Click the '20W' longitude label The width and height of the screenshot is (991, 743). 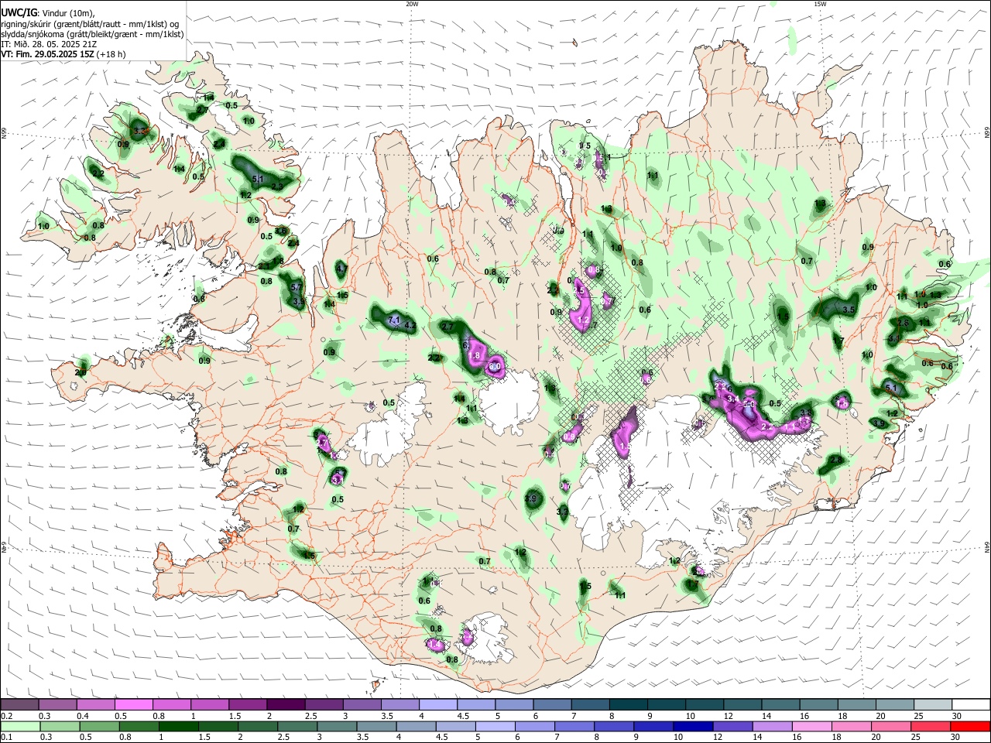click(x=413, y=4)
